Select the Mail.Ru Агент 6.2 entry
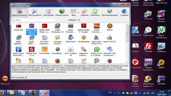 pyautogui.click(x=97, y=51)
